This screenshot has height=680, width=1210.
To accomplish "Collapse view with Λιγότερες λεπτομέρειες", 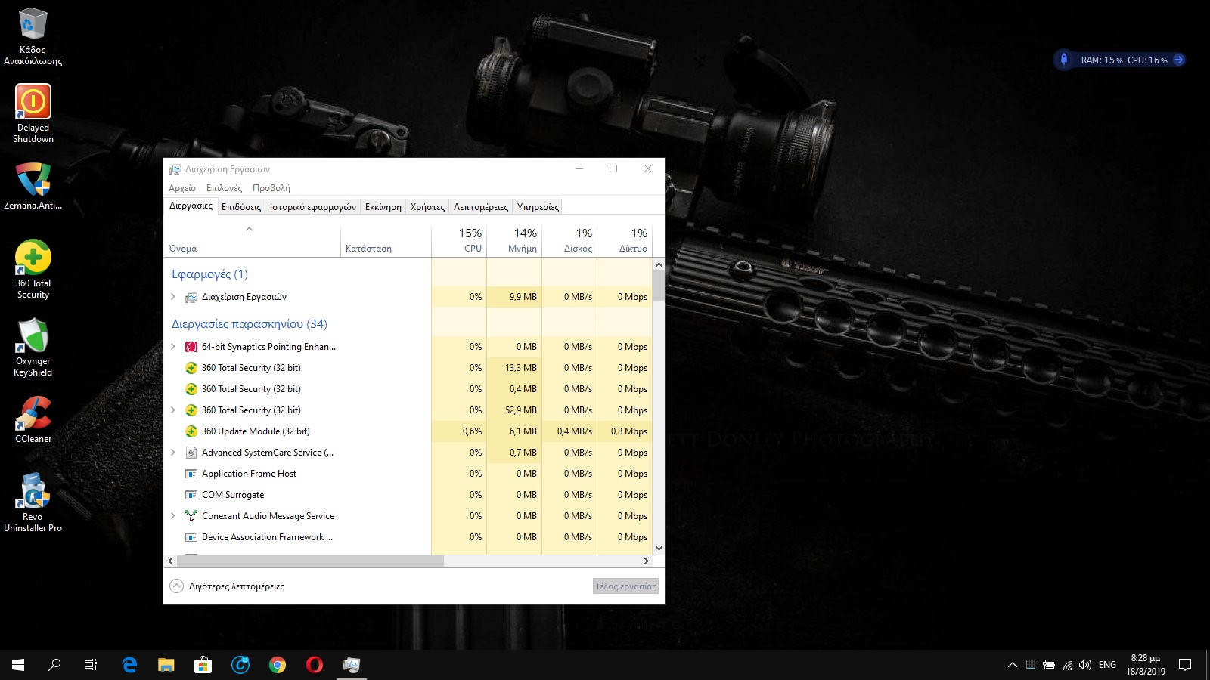I will tap(227, 586).
